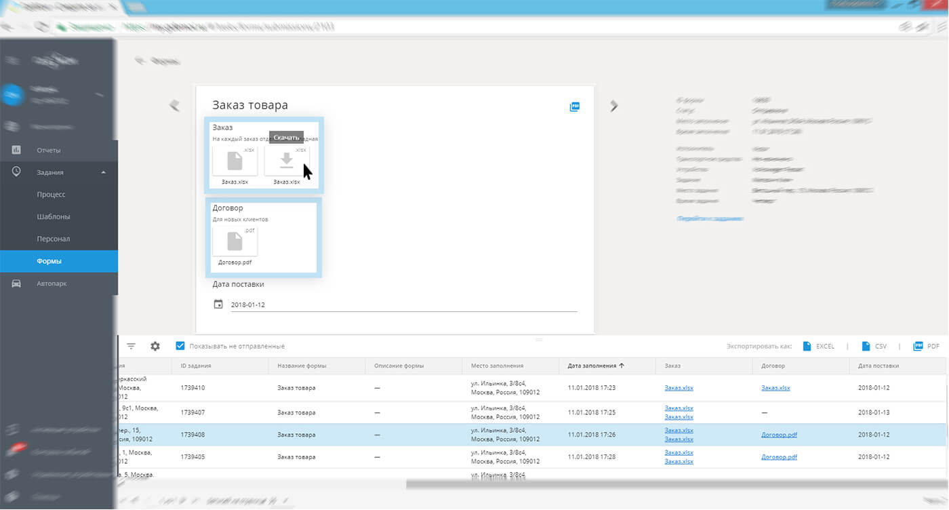
Task: Collapse the Задания sidebar section
Action: (x=104, y=172)
